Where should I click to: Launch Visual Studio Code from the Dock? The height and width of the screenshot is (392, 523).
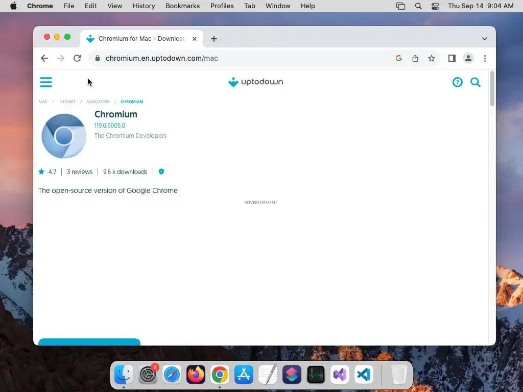(x=364, y=374)
